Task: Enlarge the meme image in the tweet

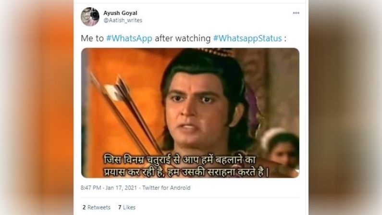Action: click(190, 113)
